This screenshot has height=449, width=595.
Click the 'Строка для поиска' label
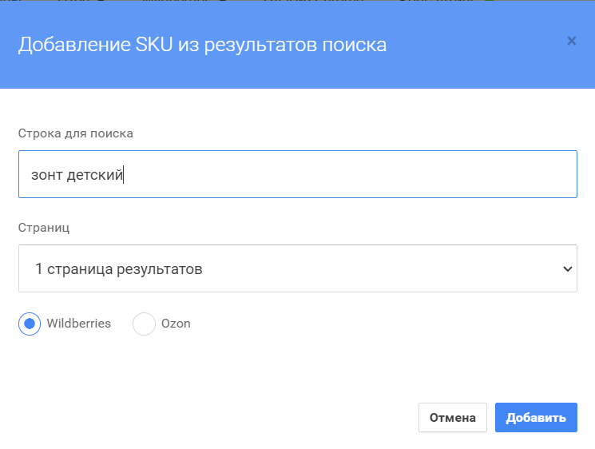[75, 133]
